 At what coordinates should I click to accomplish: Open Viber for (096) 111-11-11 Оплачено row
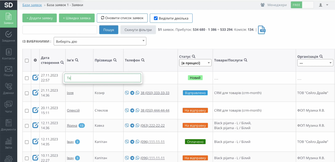(x=127, y=142)
